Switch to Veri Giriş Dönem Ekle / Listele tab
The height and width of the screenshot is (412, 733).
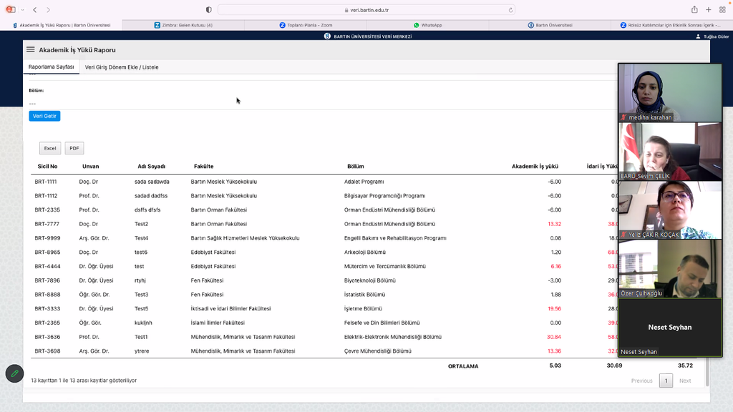pyautogui.click(x=122, y=67)
